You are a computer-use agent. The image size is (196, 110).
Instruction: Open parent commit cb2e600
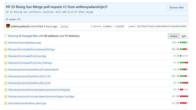point(119,26)
